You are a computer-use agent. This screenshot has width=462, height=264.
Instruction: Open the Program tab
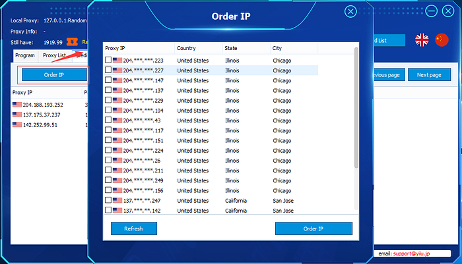pyautogui.click(x=25, y=55)
